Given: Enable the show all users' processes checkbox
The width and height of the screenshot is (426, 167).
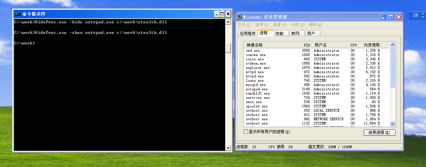Looking at the screenshot, I should pos(245,132).
